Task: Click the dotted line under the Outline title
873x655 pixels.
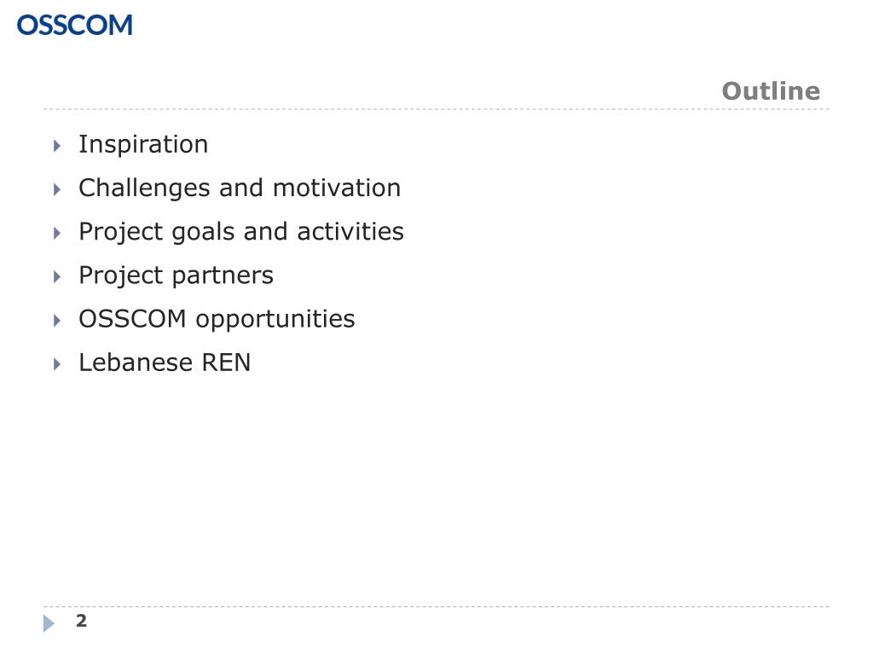Action: [436, 109]
